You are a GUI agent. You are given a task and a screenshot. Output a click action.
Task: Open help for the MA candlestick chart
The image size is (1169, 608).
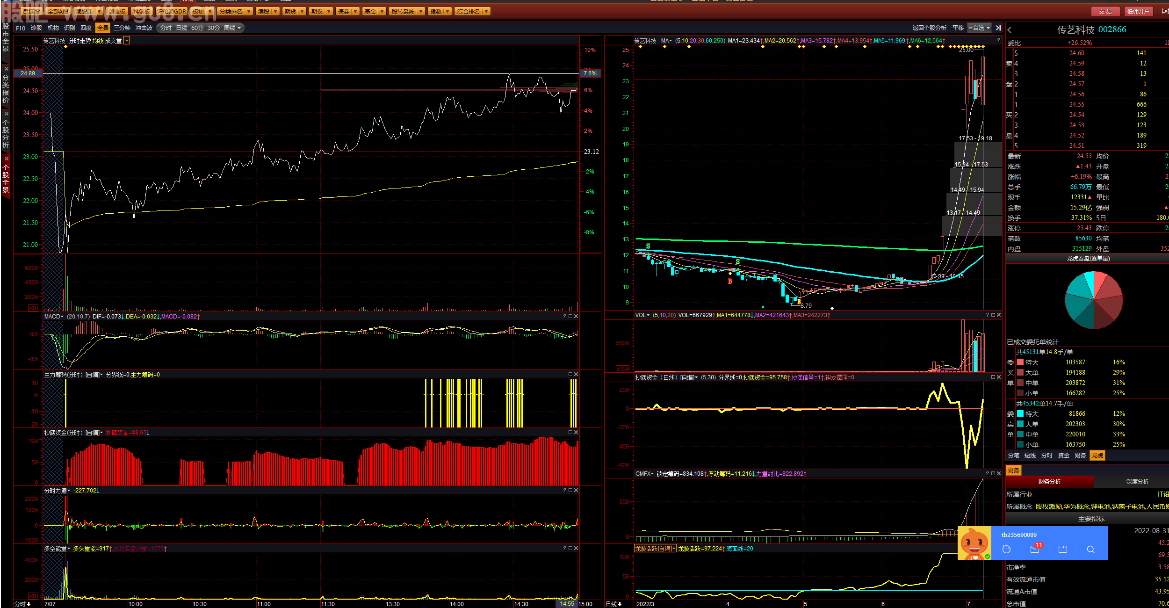pyautogui.click(x=998, y=41)
